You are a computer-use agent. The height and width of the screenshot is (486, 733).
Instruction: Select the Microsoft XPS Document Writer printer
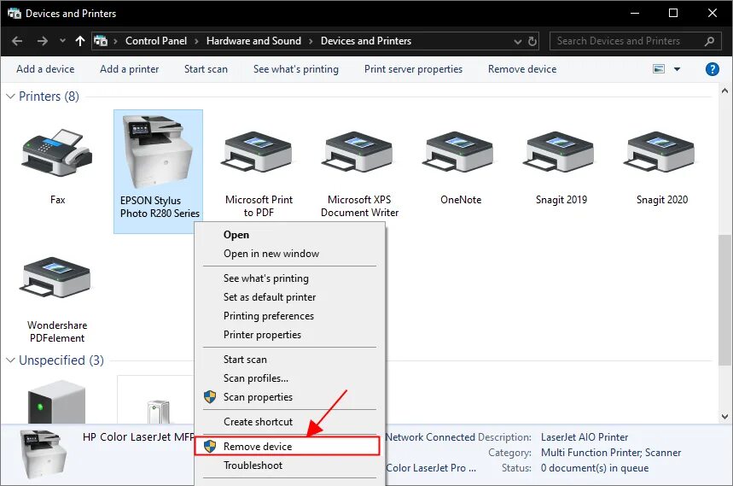click(x=359, y=152)
